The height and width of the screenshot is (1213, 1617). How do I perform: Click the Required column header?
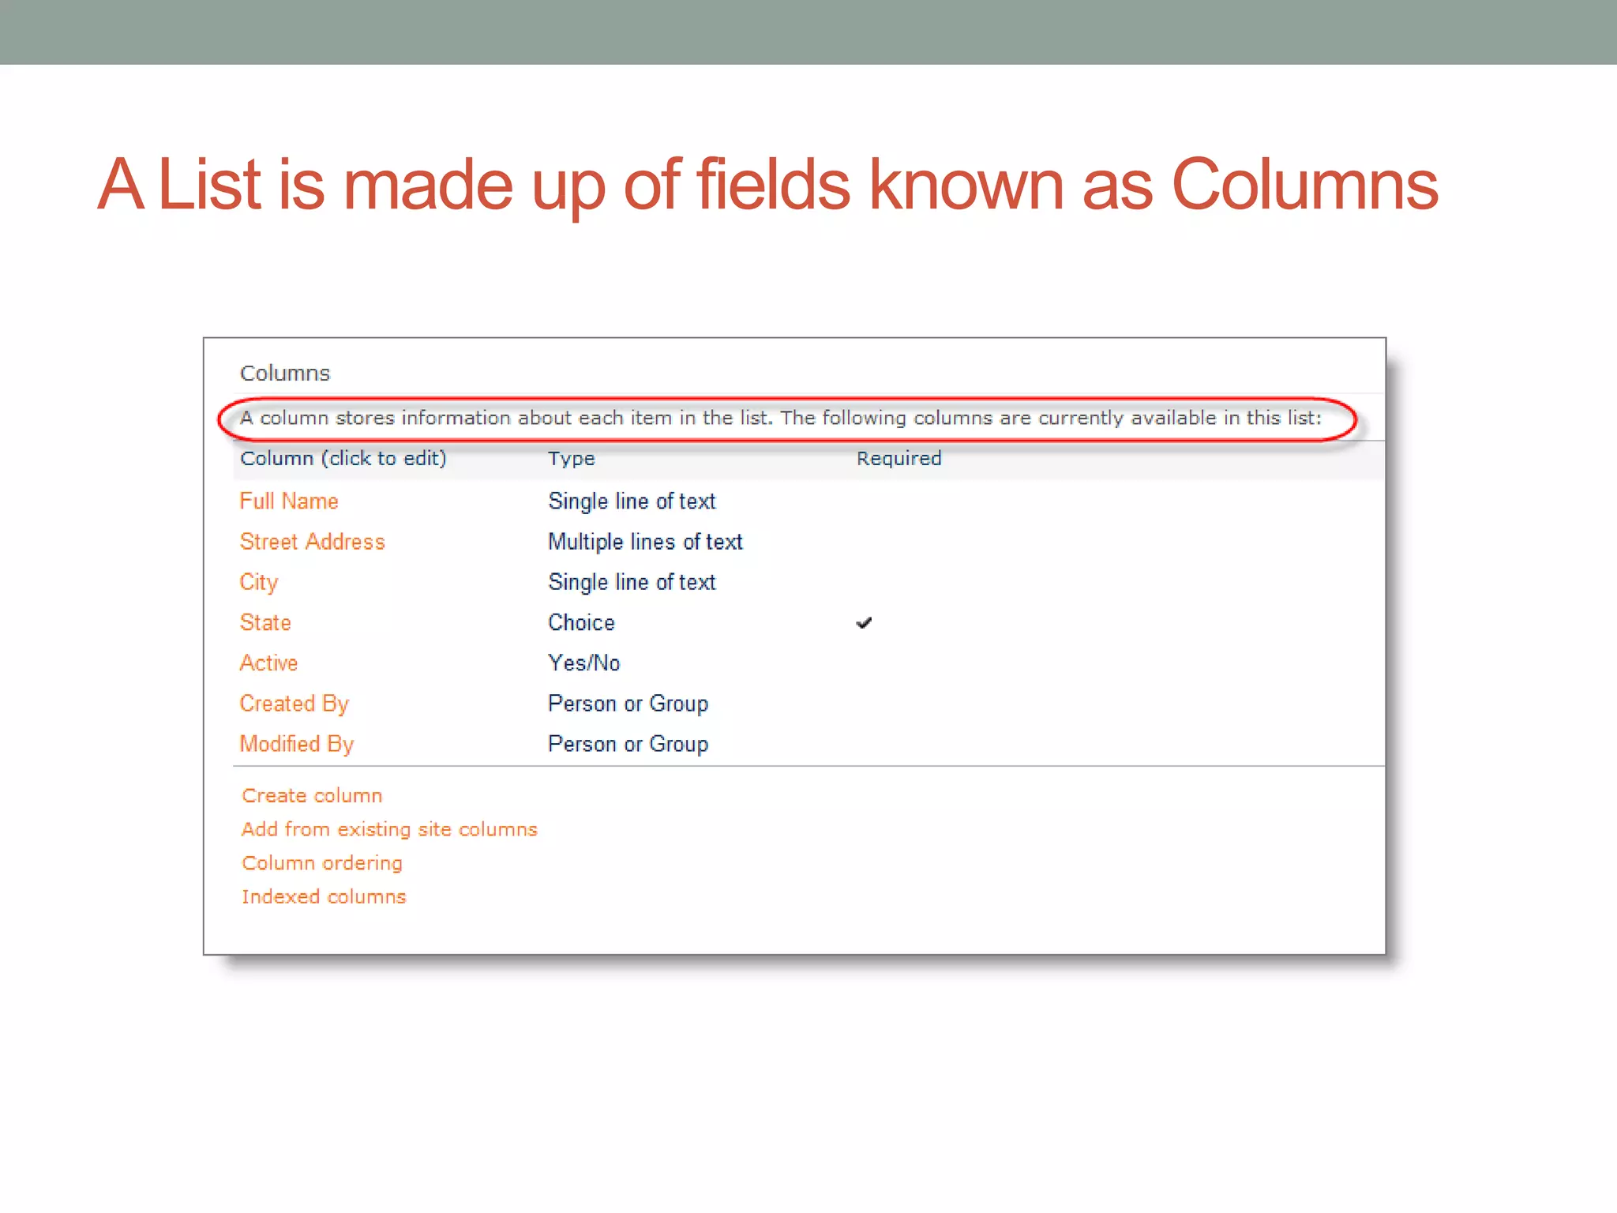899,459
